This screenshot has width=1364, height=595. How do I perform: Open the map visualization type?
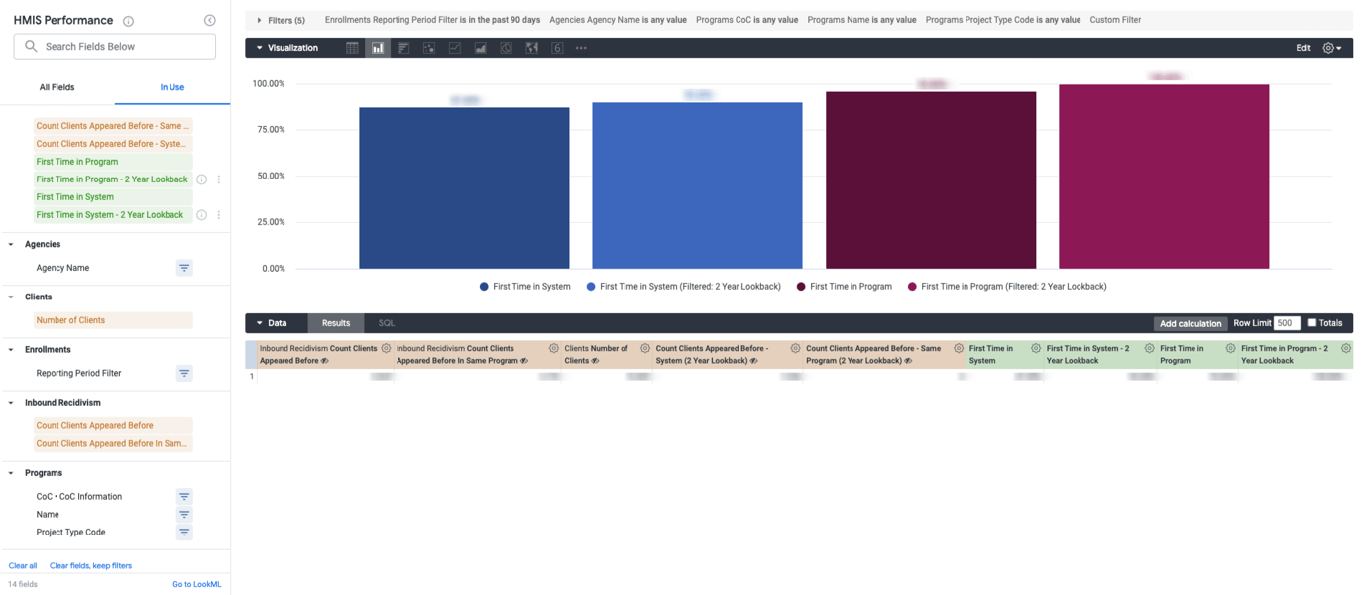pos(531,47)
